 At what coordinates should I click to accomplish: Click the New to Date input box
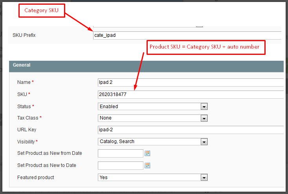tap(121, 165)
